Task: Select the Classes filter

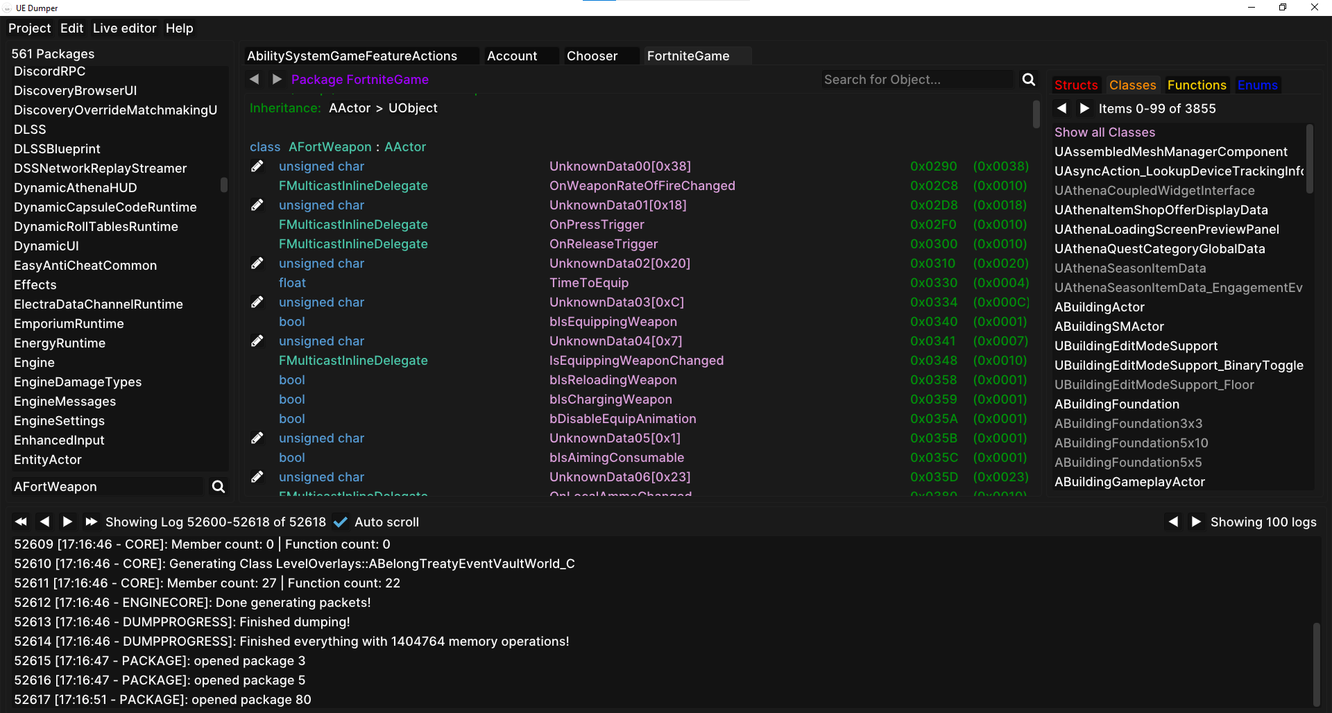Action: (1132, 85)
